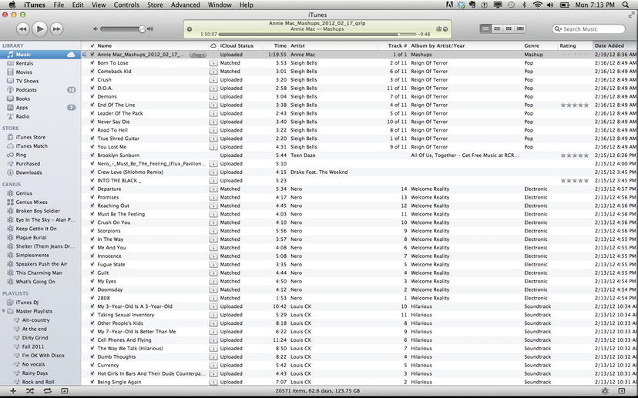638x398 pixels.
Task: Uncheck the Born To Lose checkbox
Action: coord(92,63)
